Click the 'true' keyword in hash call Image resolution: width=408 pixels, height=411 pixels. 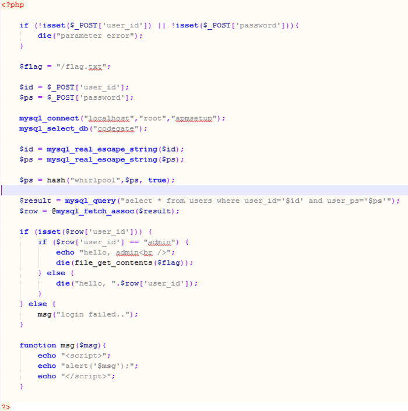[157, 180]
